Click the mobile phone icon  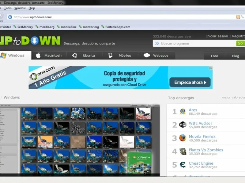pos(111,55)
